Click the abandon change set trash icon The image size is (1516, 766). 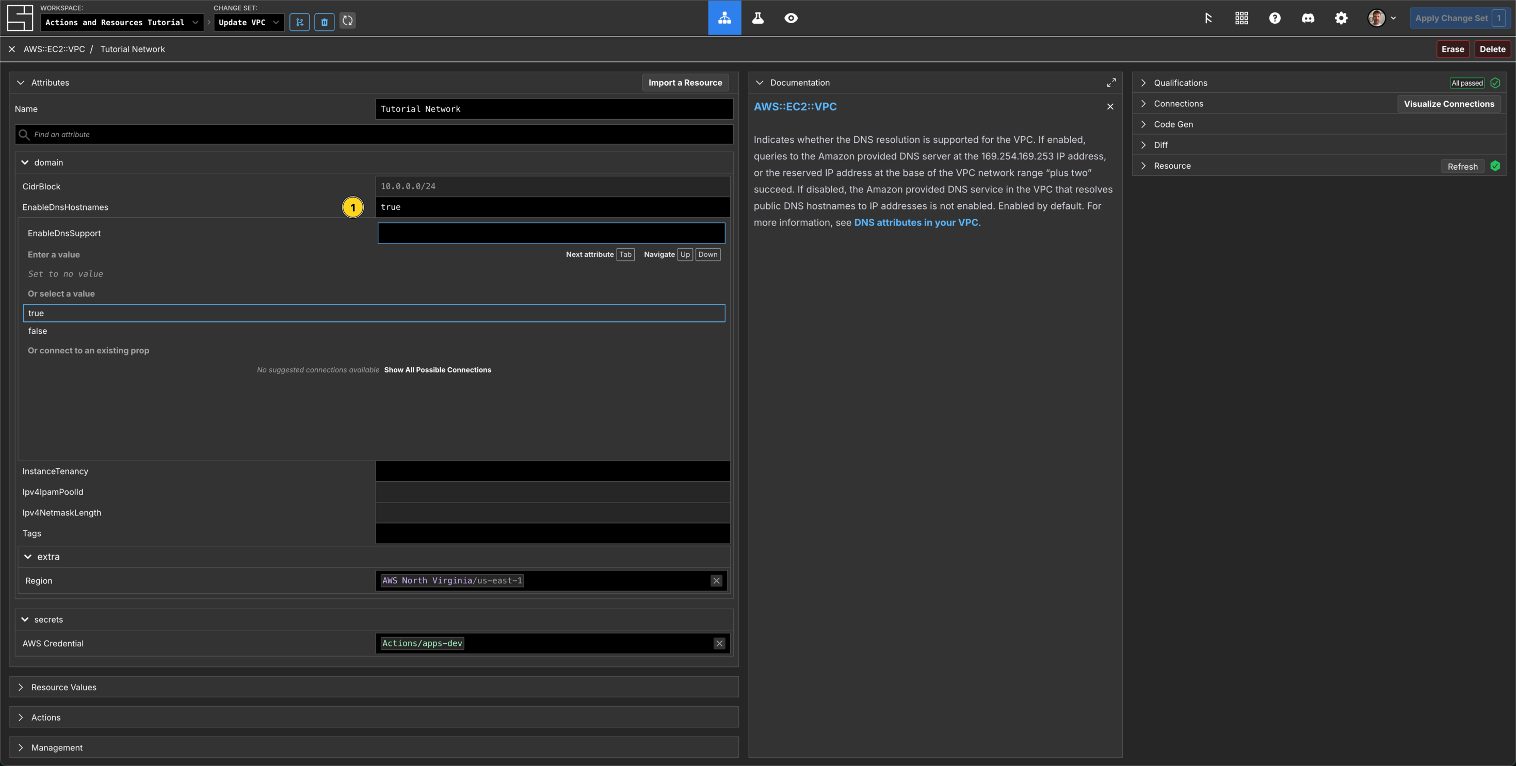click(324, 22)
